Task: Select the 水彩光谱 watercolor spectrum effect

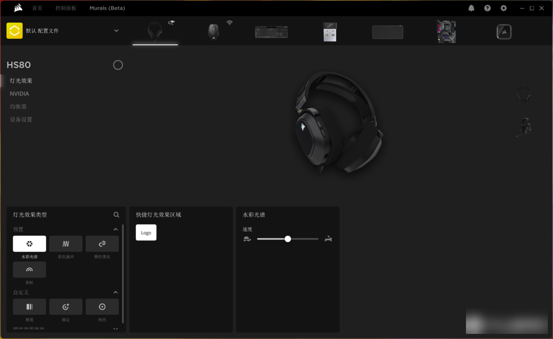Action: 29,243
